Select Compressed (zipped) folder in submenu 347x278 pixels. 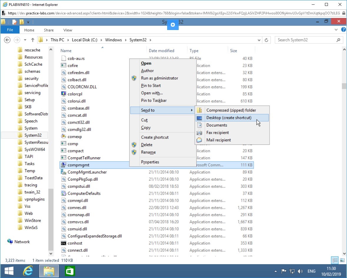(232, 110)
